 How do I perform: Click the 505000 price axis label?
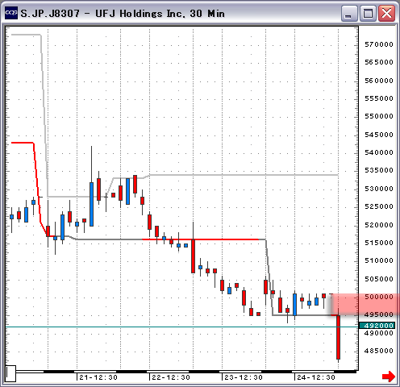pyautogui.click(x=379, y=279)
